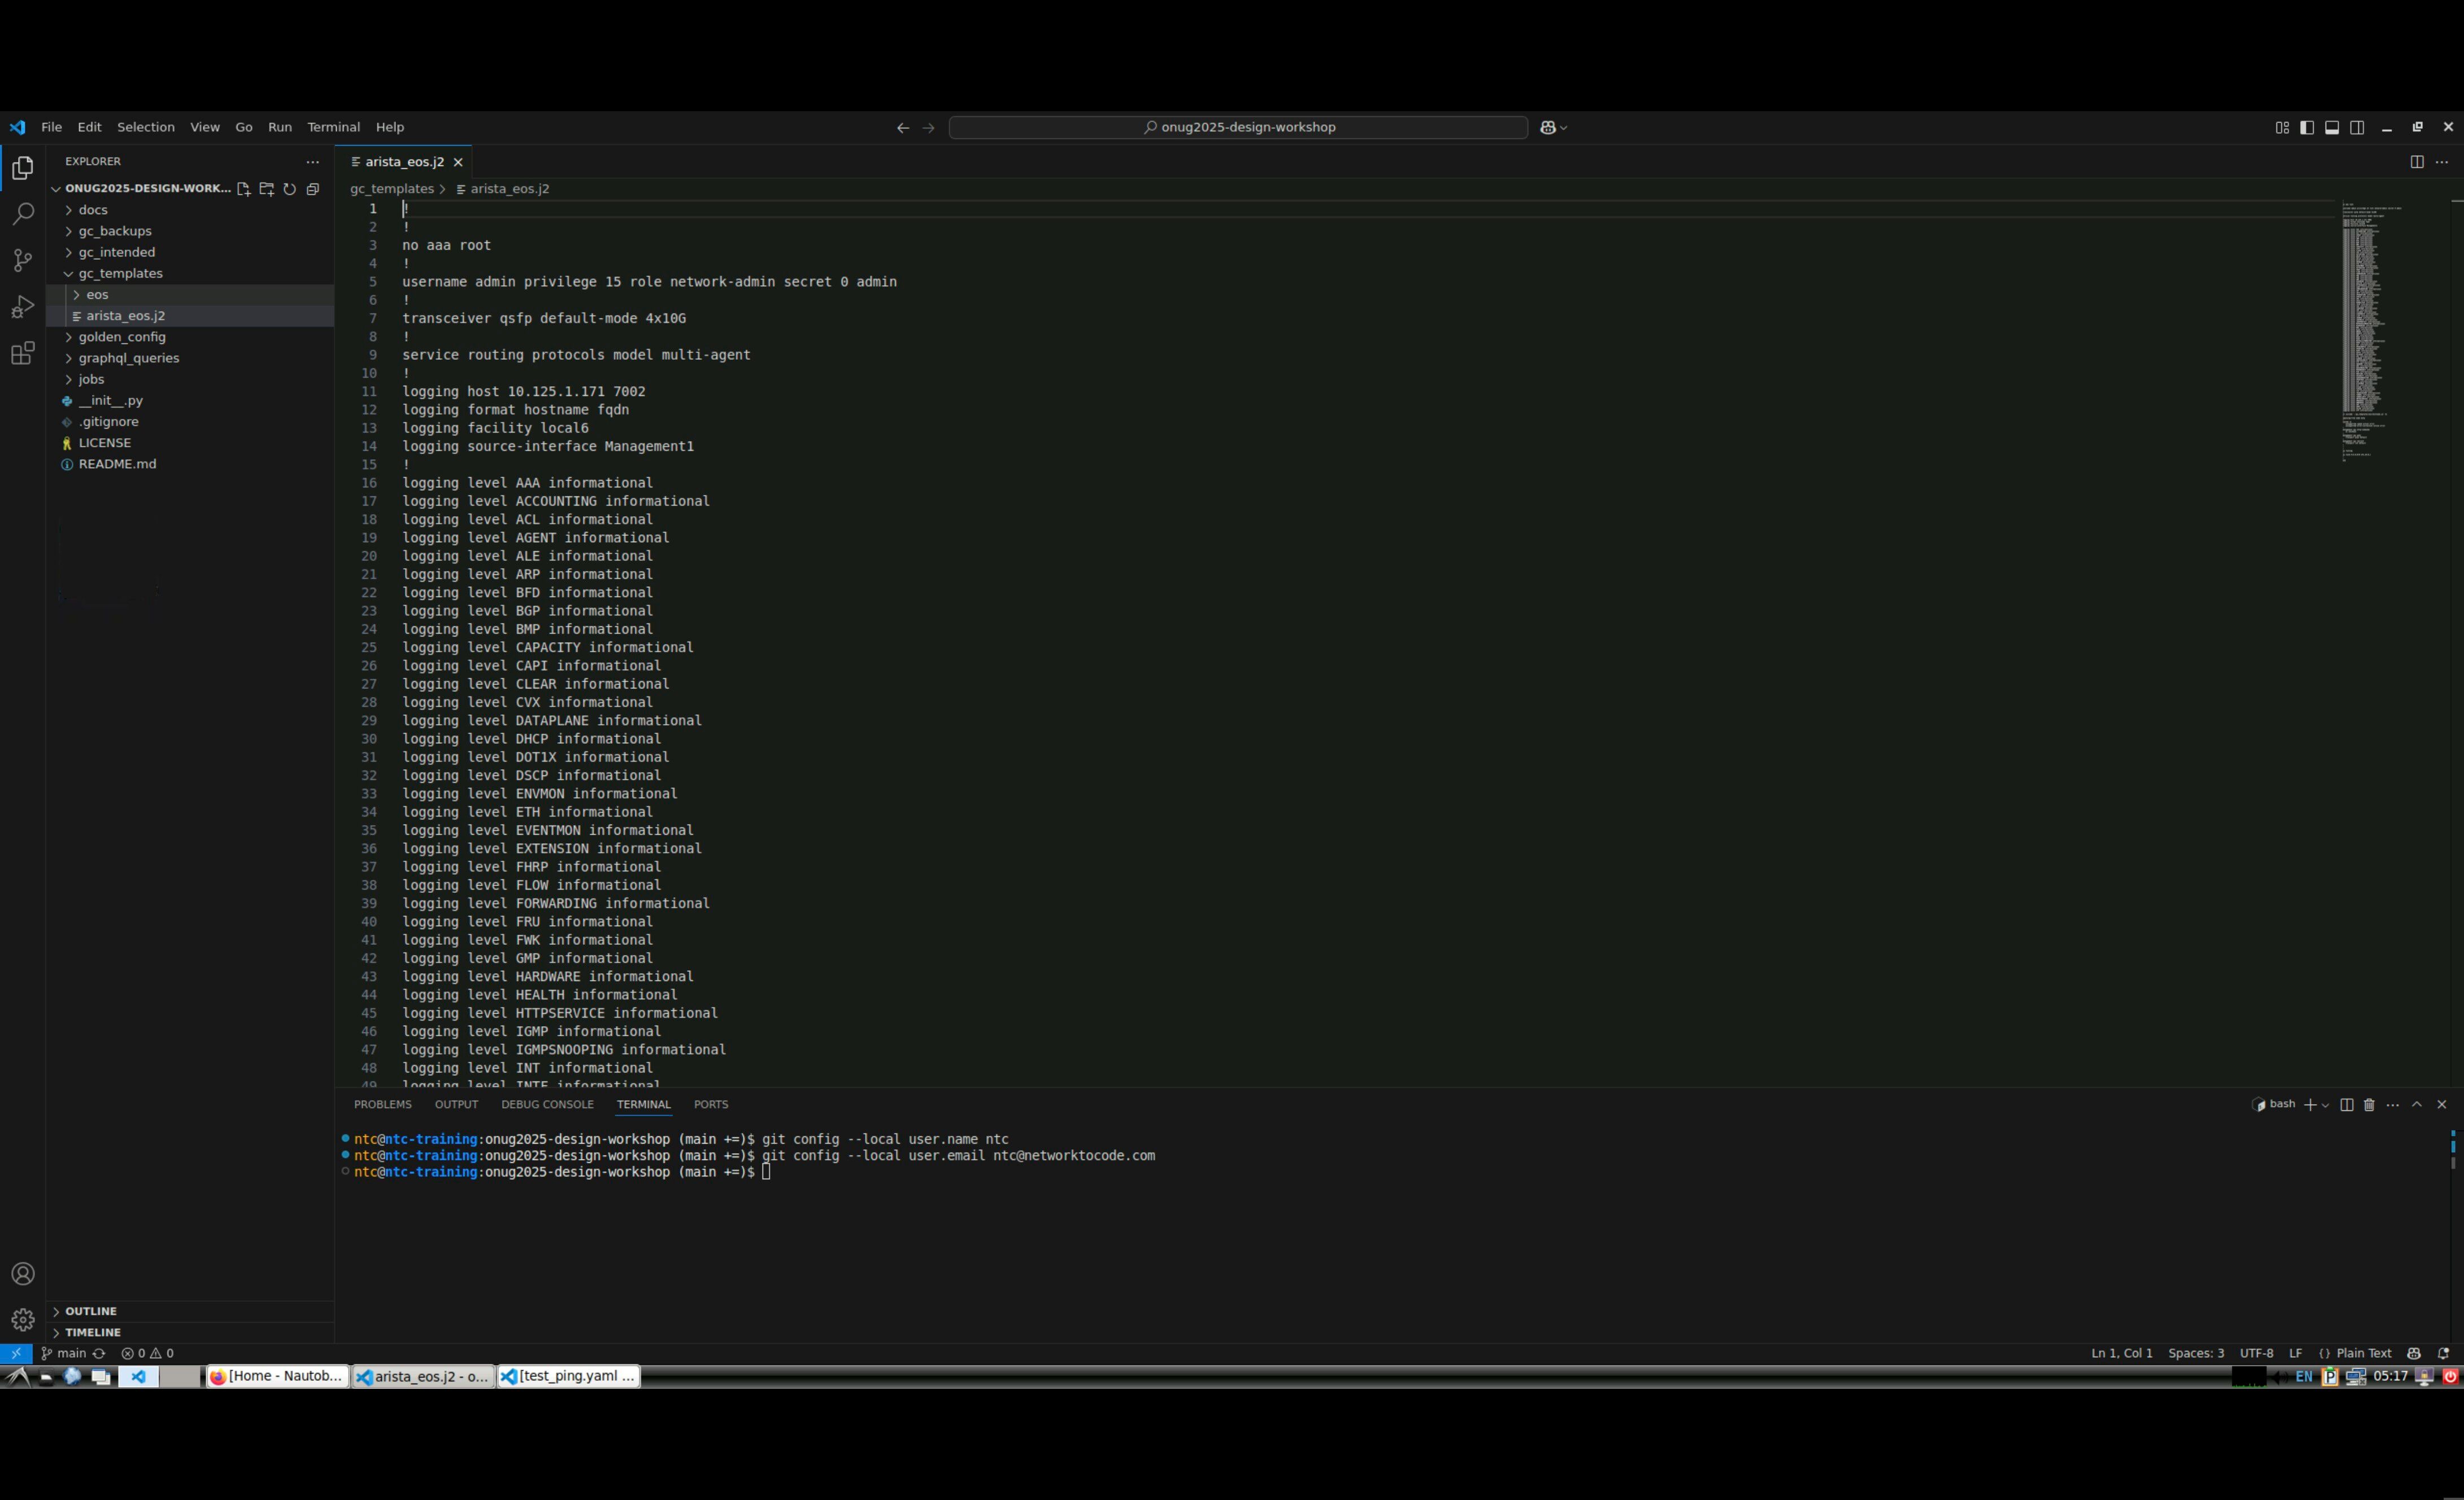Kill terminal with the trash icon

pos(2369,1105)
